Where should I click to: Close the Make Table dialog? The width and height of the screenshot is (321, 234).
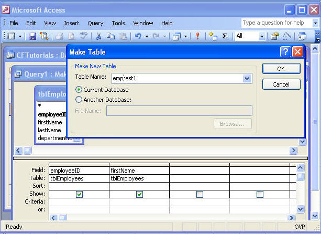pyautogui.click(x=297, y=51)
